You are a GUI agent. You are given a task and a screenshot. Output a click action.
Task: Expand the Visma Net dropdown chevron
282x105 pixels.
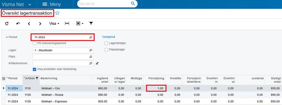[x=30, y=4]
